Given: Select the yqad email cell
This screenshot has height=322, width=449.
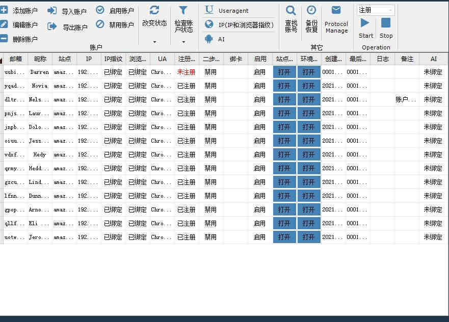Looking at the screenshot, I should (x=15, y=86).
